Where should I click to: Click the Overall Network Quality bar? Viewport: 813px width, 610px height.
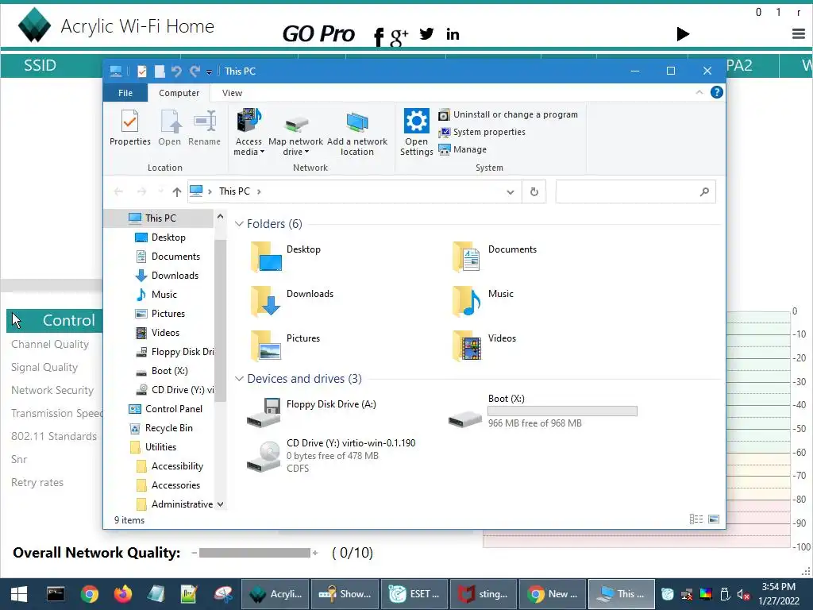(255, 553)
